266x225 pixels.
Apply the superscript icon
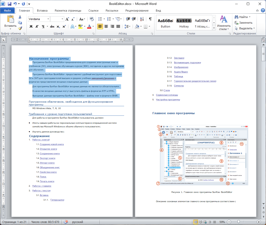pyautogui.click(x=64, y=26)
